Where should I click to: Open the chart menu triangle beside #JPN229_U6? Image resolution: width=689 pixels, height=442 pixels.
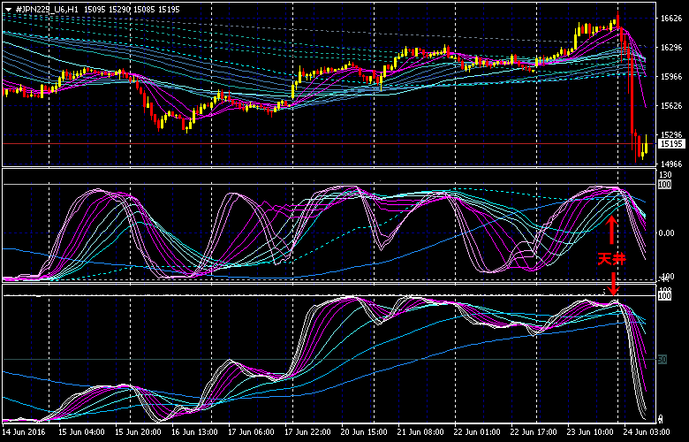[8, 9]
